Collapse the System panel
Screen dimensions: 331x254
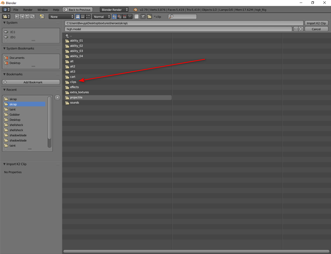(4, 23)
